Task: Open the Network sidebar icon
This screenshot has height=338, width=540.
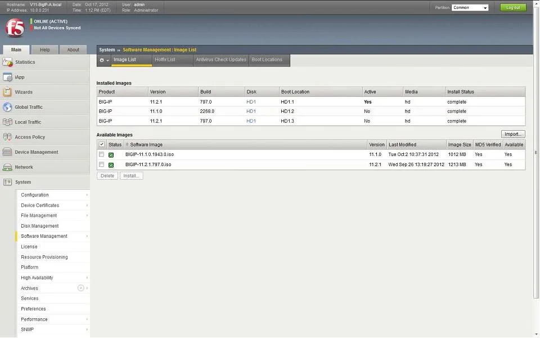Action: 7,167
